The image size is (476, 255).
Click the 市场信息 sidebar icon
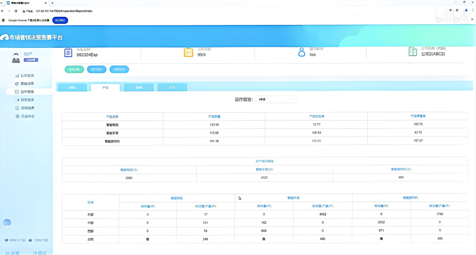[x=17, y=108]
